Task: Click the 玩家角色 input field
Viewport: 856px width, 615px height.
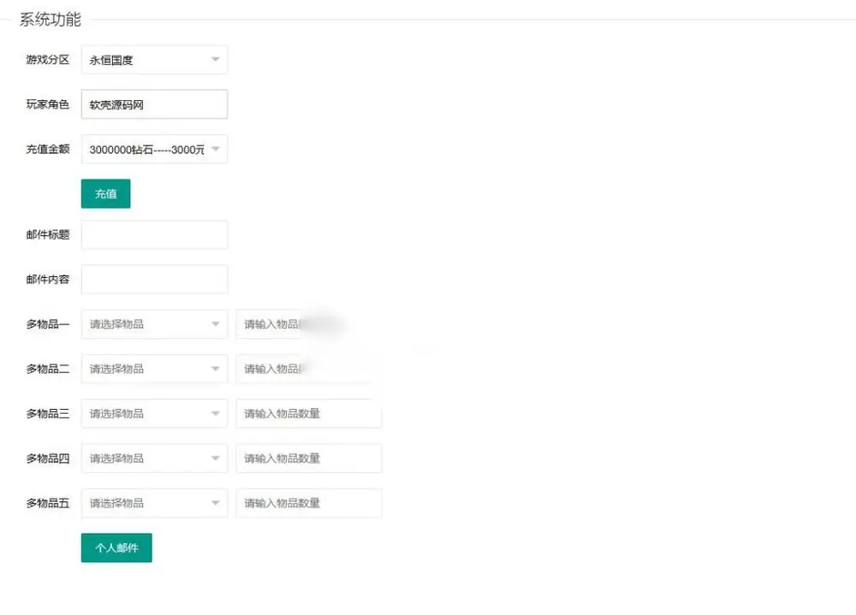Action: (154, 104)
